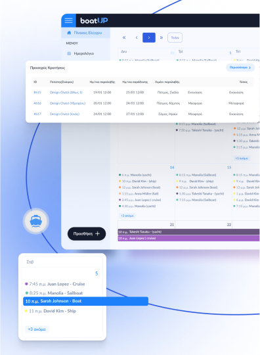260x355 pixels.
Task: Click the calendar icon beside Ημερολόγιο
Action: pyautogui.click(x=69, y=53)
